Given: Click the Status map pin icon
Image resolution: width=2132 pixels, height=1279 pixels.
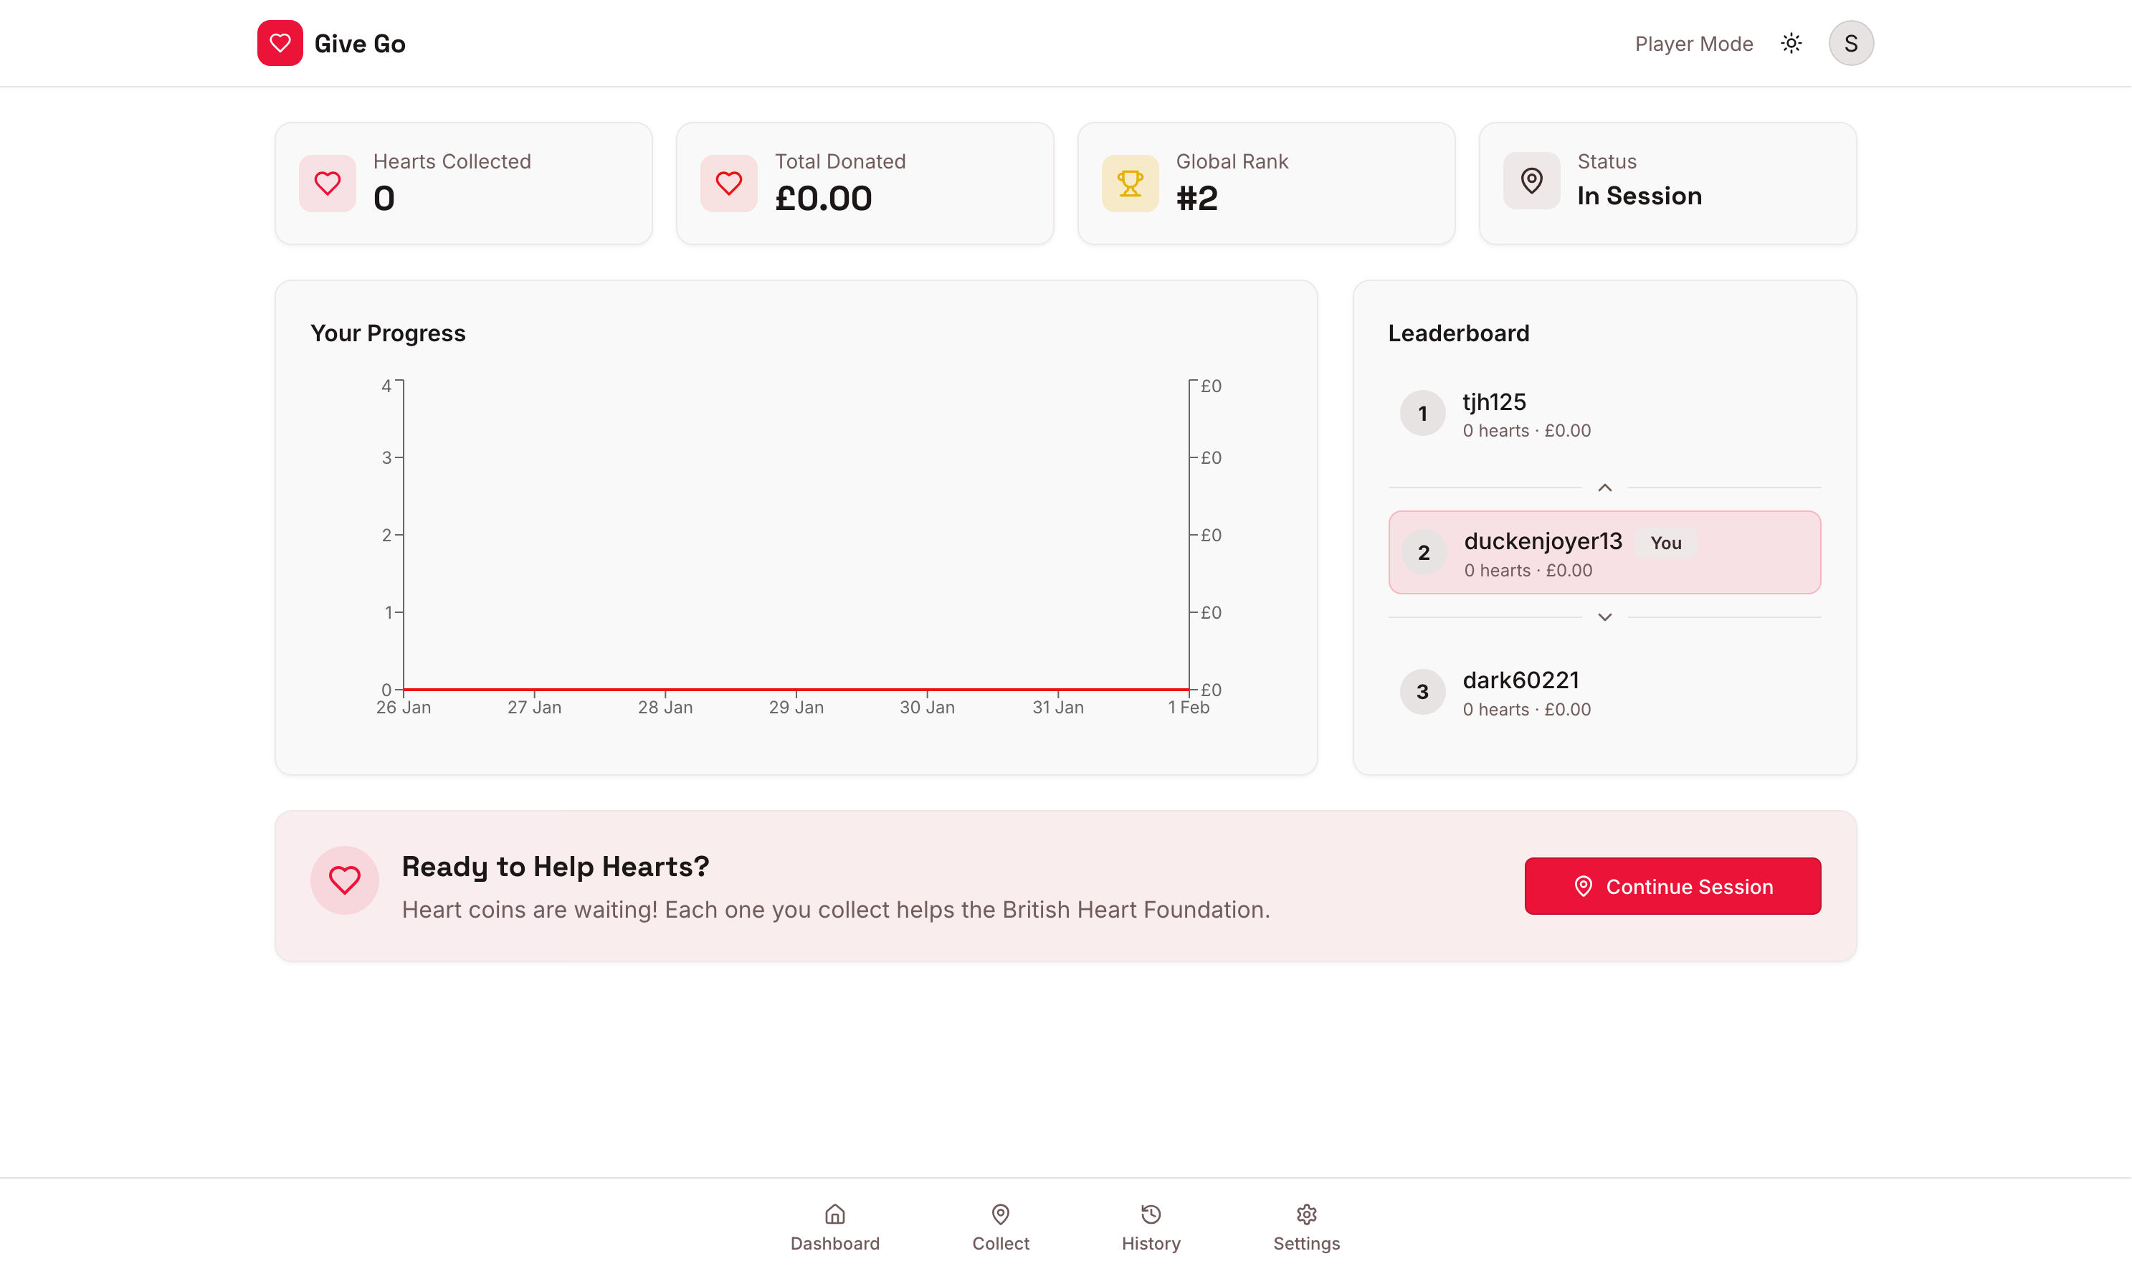Looking at the screenshot, I should pyautogui.click(x=1531, y=181).
